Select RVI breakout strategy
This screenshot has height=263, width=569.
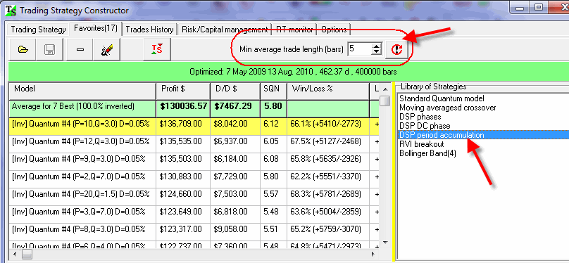(x=421, y=144)
